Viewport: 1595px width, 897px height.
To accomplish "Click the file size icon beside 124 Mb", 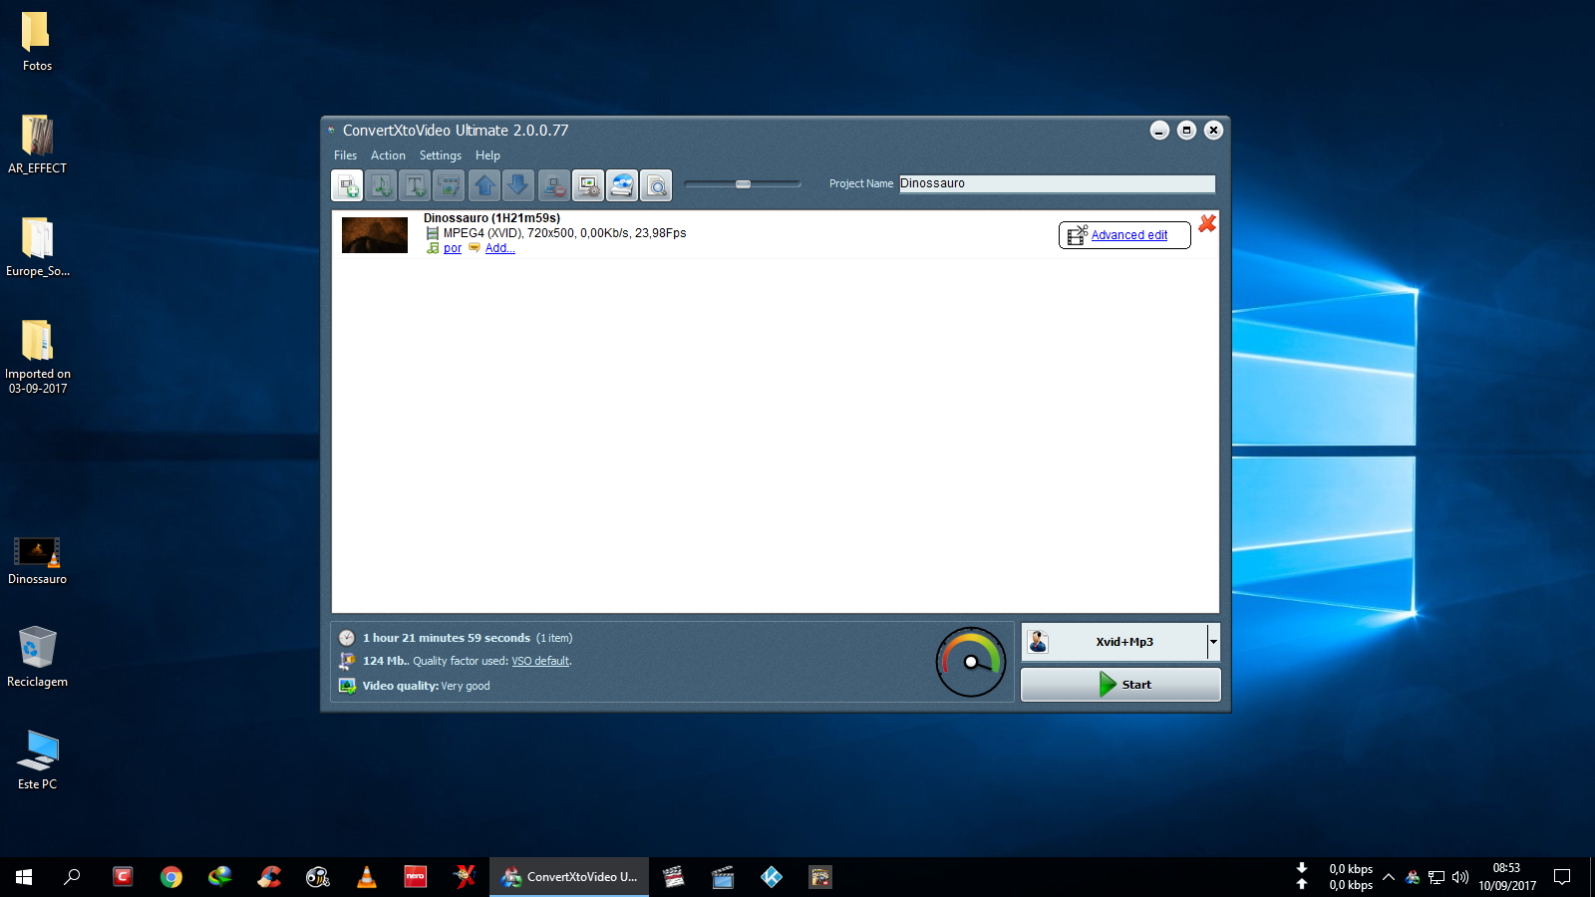I will [347, 661].
